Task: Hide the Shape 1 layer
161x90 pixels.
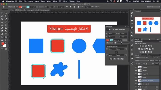Action: [136, 70]
